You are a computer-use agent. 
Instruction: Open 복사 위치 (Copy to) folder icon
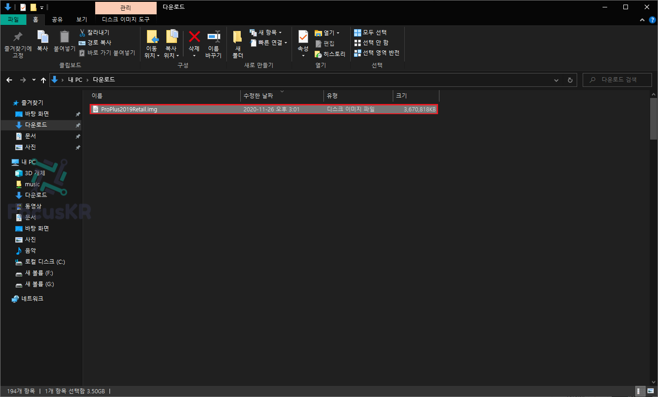[171, 37]
